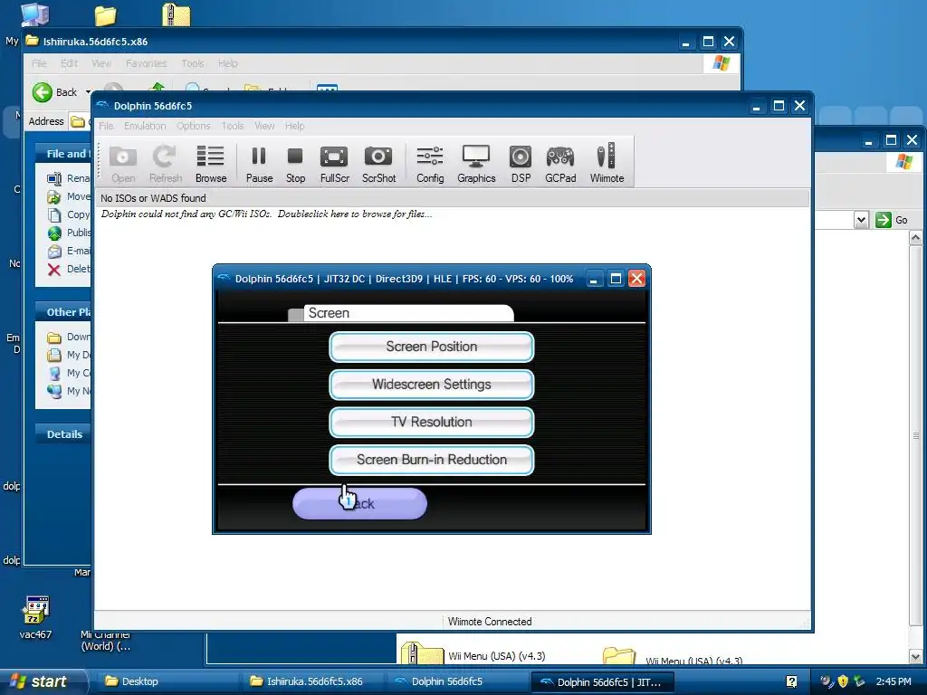Click the zipped folder icon on desktop
This screenshot has width=927, height=695.
coord(176,14)
